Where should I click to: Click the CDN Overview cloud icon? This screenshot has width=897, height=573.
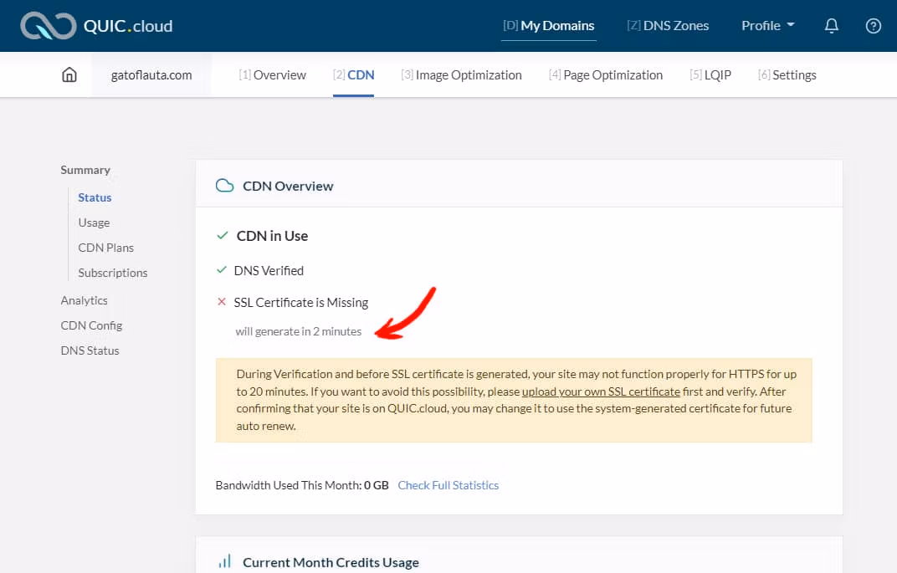(x=225, y=186)
